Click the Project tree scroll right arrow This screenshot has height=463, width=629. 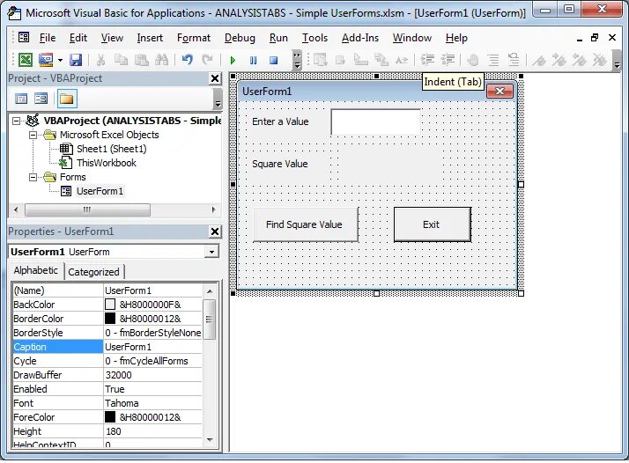click(x=213, y=209)
